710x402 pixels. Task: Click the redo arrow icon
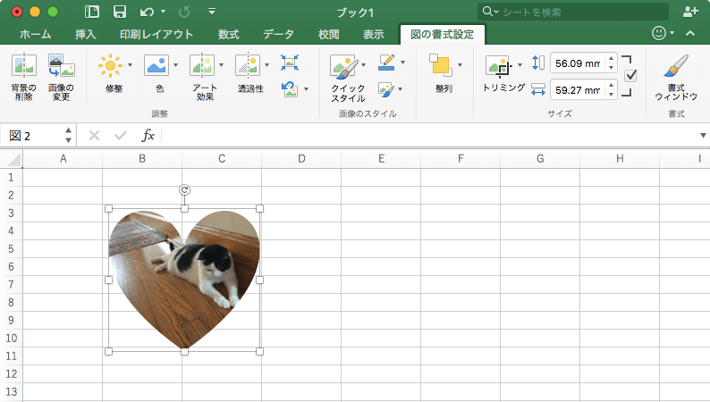click(184, 12)
